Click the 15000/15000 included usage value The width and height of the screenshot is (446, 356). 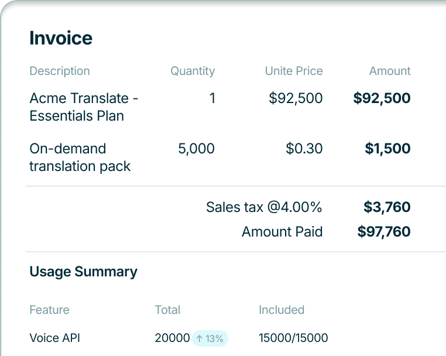(293, 338)
